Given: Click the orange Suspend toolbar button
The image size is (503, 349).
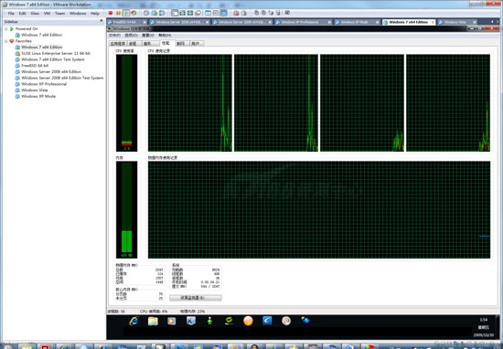Looking at the screenshot, I should tap(118, 13).
